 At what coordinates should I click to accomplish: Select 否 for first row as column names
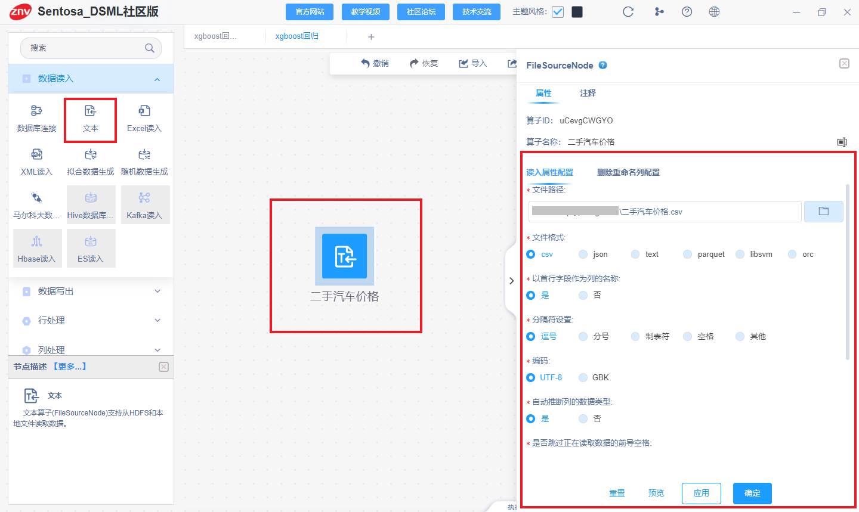583,296
